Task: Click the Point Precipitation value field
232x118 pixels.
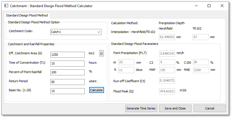Action: pos(167,53)
